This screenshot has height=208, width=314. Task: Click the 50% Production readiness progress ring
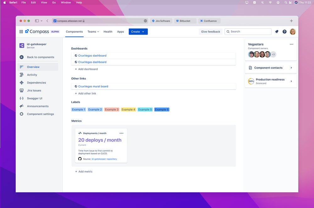(x=251, y=81)
